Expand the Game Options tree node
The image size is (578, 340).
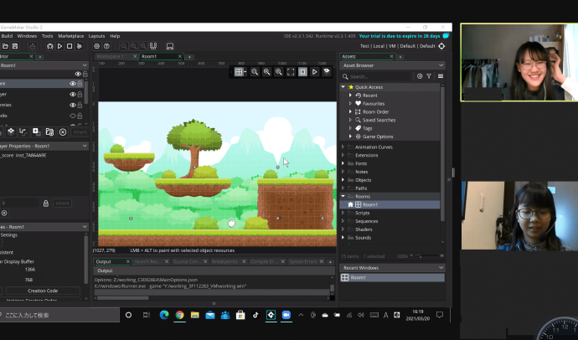(x=350, y=137)
